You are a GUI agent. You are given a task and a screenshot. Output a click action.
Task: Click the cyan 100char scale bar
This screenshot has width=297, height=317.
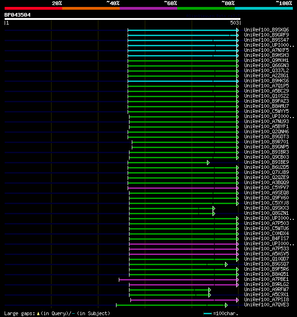pos(207,313)
